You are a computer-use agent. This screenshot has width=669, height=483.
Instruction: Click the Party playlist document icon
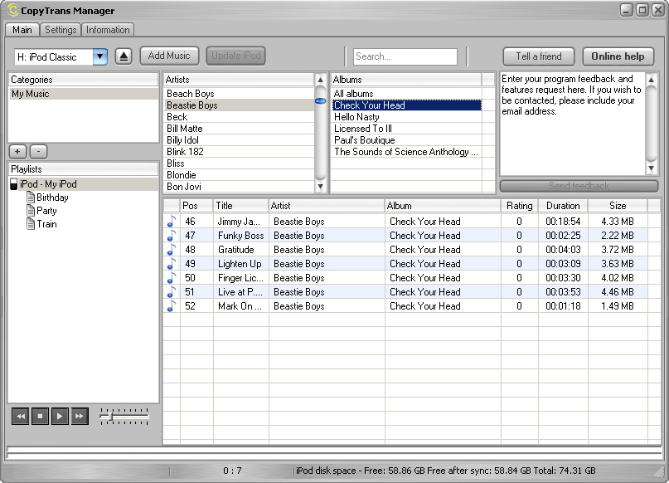point(31,211)
